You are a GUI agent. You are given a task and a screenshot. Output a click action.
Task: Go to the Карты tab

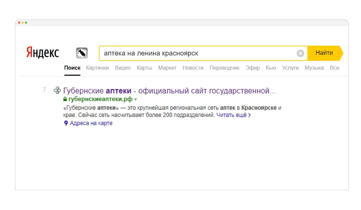coord(144,68)
